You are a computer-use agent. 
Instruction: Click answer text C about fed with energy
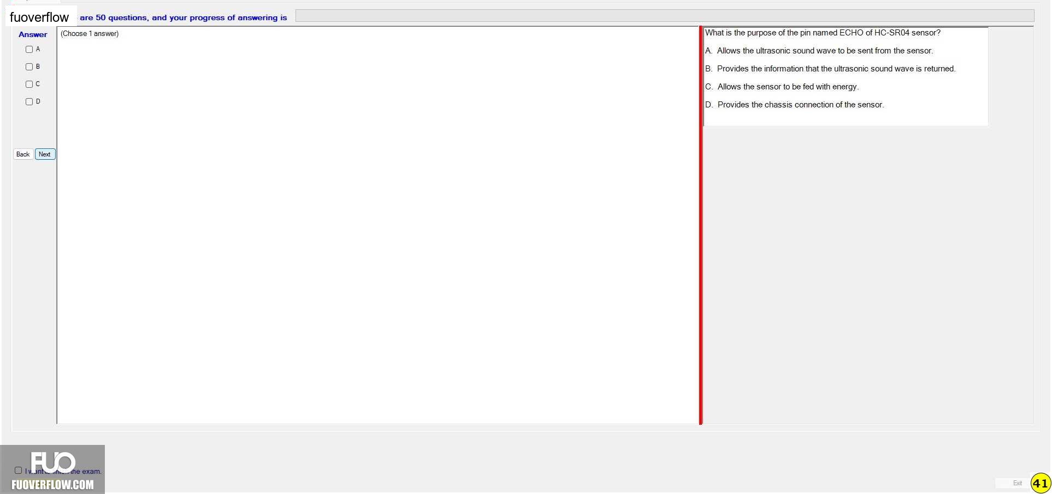click(x=782, y=87)
